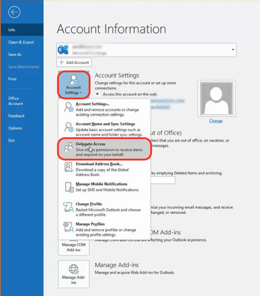Click the Manage Add-ins globe button
Screen dimensions: 260x296
(74, 274)
